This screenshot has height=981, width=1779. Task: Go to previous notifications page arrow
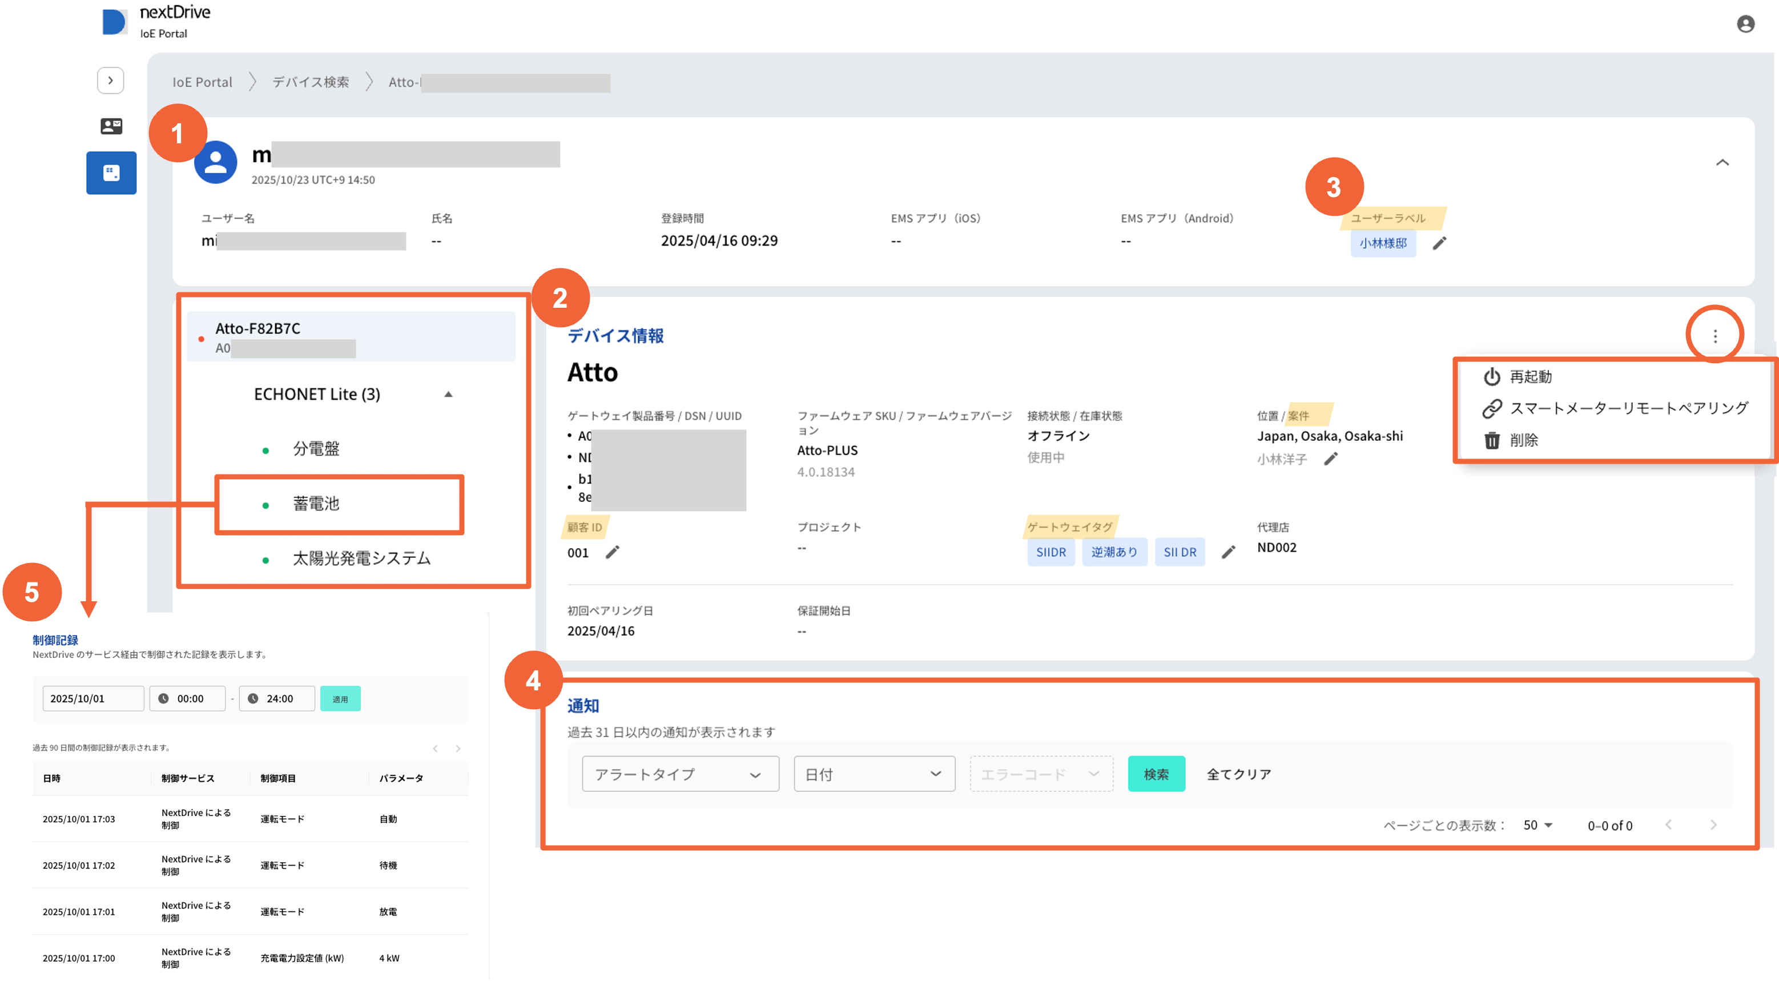tap(1668, 824)
